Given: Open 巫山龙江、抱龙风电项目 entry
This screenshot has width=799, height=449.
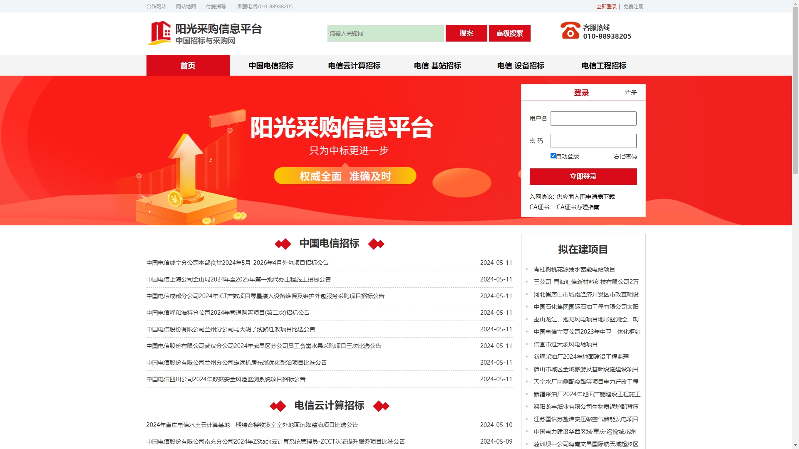Looking at the screenshot, I should (x=586, y=319).
